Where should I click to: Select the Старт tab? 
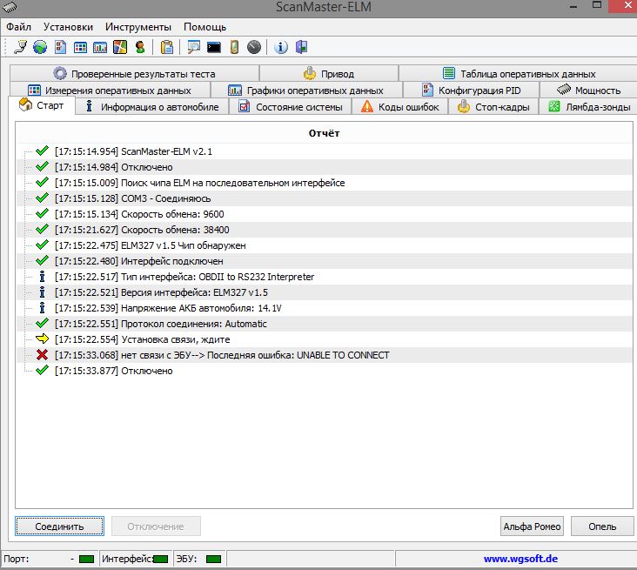pos(42,105)
